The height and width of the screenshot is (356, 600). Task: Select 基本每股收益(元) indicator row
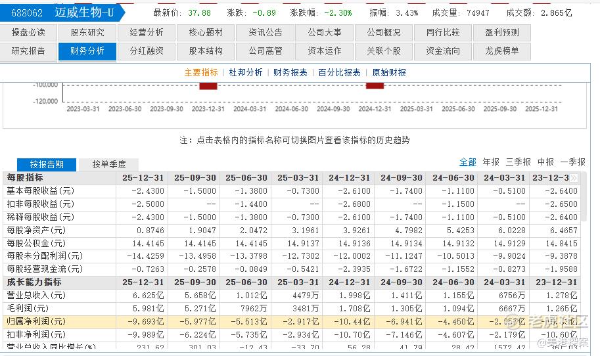[292, 191]
